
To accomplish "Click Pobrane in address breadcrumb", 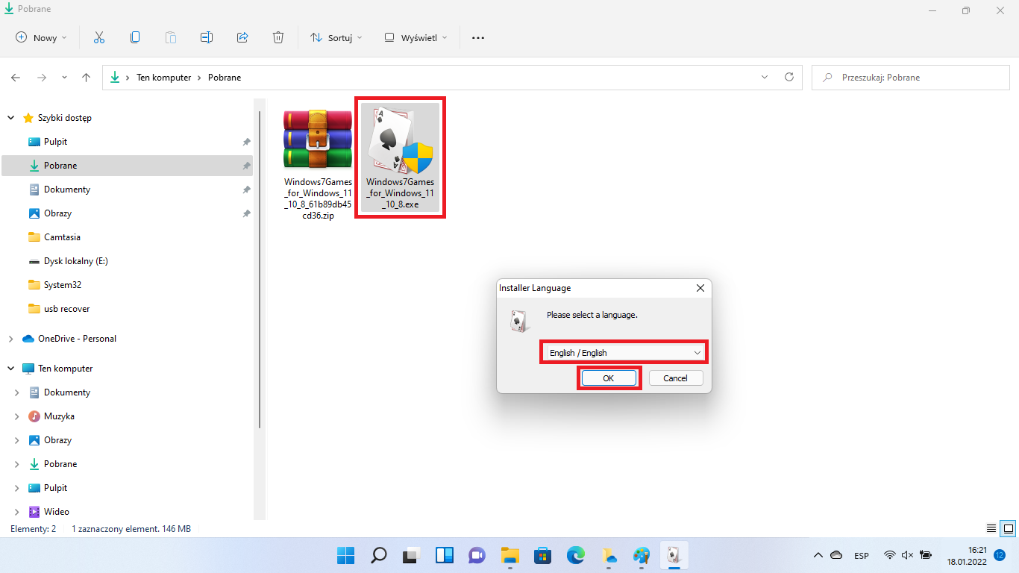I will coord(225,78).
